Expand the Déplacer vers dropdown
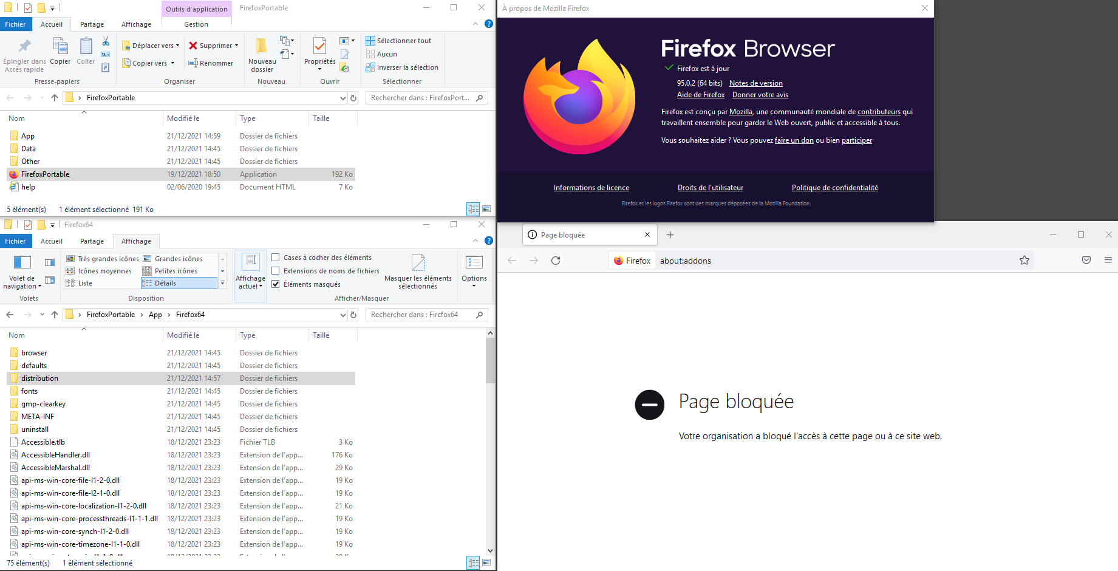The image size is (1118, 571). pyautogui.click(x=177, y=46)
